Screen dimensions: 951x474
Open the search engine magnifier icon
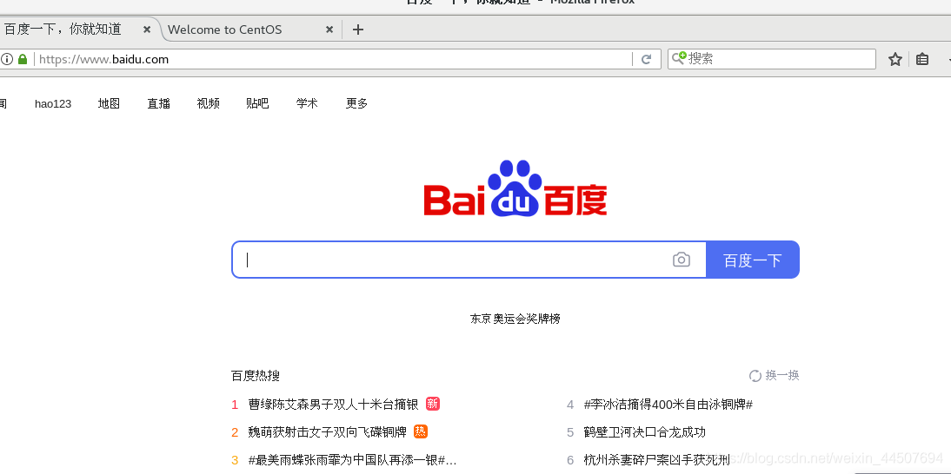tap(679, 58)
